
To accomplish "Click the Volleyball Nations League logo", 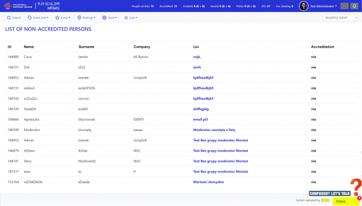I will tap(18, 6).
